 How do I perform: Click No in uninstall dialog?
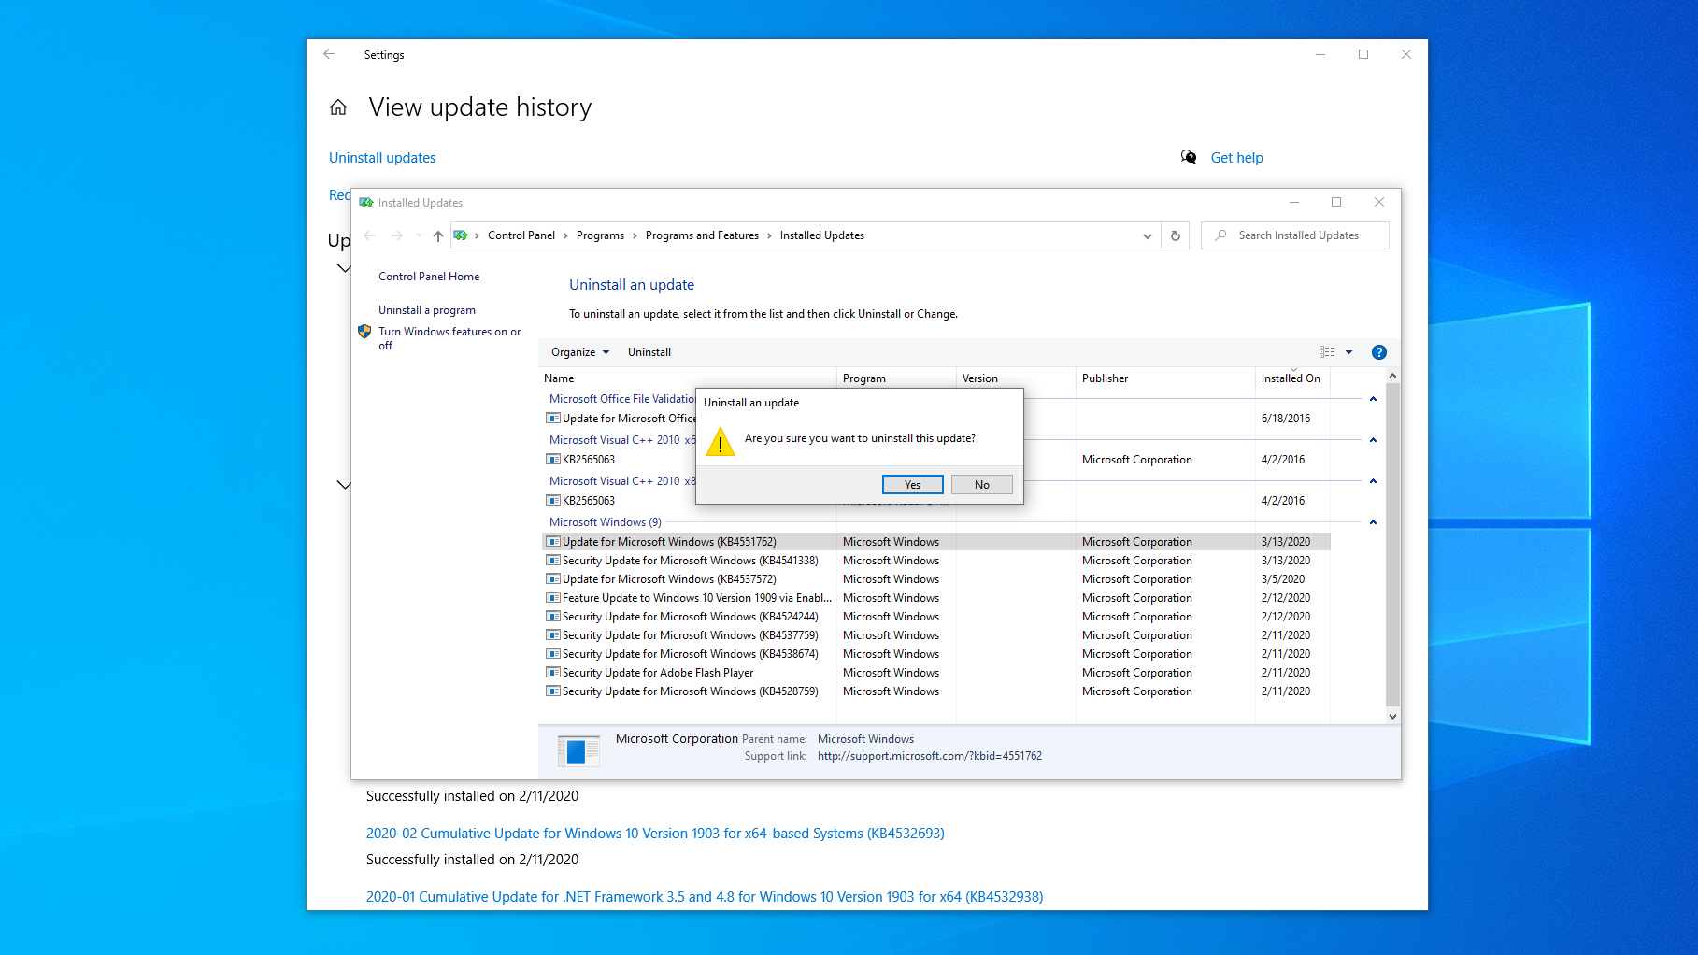[x=981, y=484]
